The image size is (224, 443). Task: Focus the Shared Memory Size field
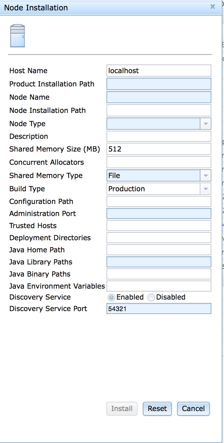click(159, 149)
